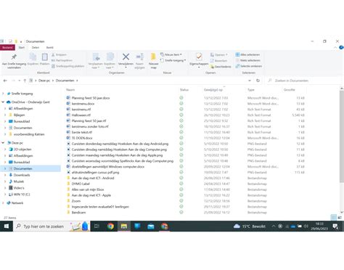Open Task View on the taskbar

(x=97, y=226)
